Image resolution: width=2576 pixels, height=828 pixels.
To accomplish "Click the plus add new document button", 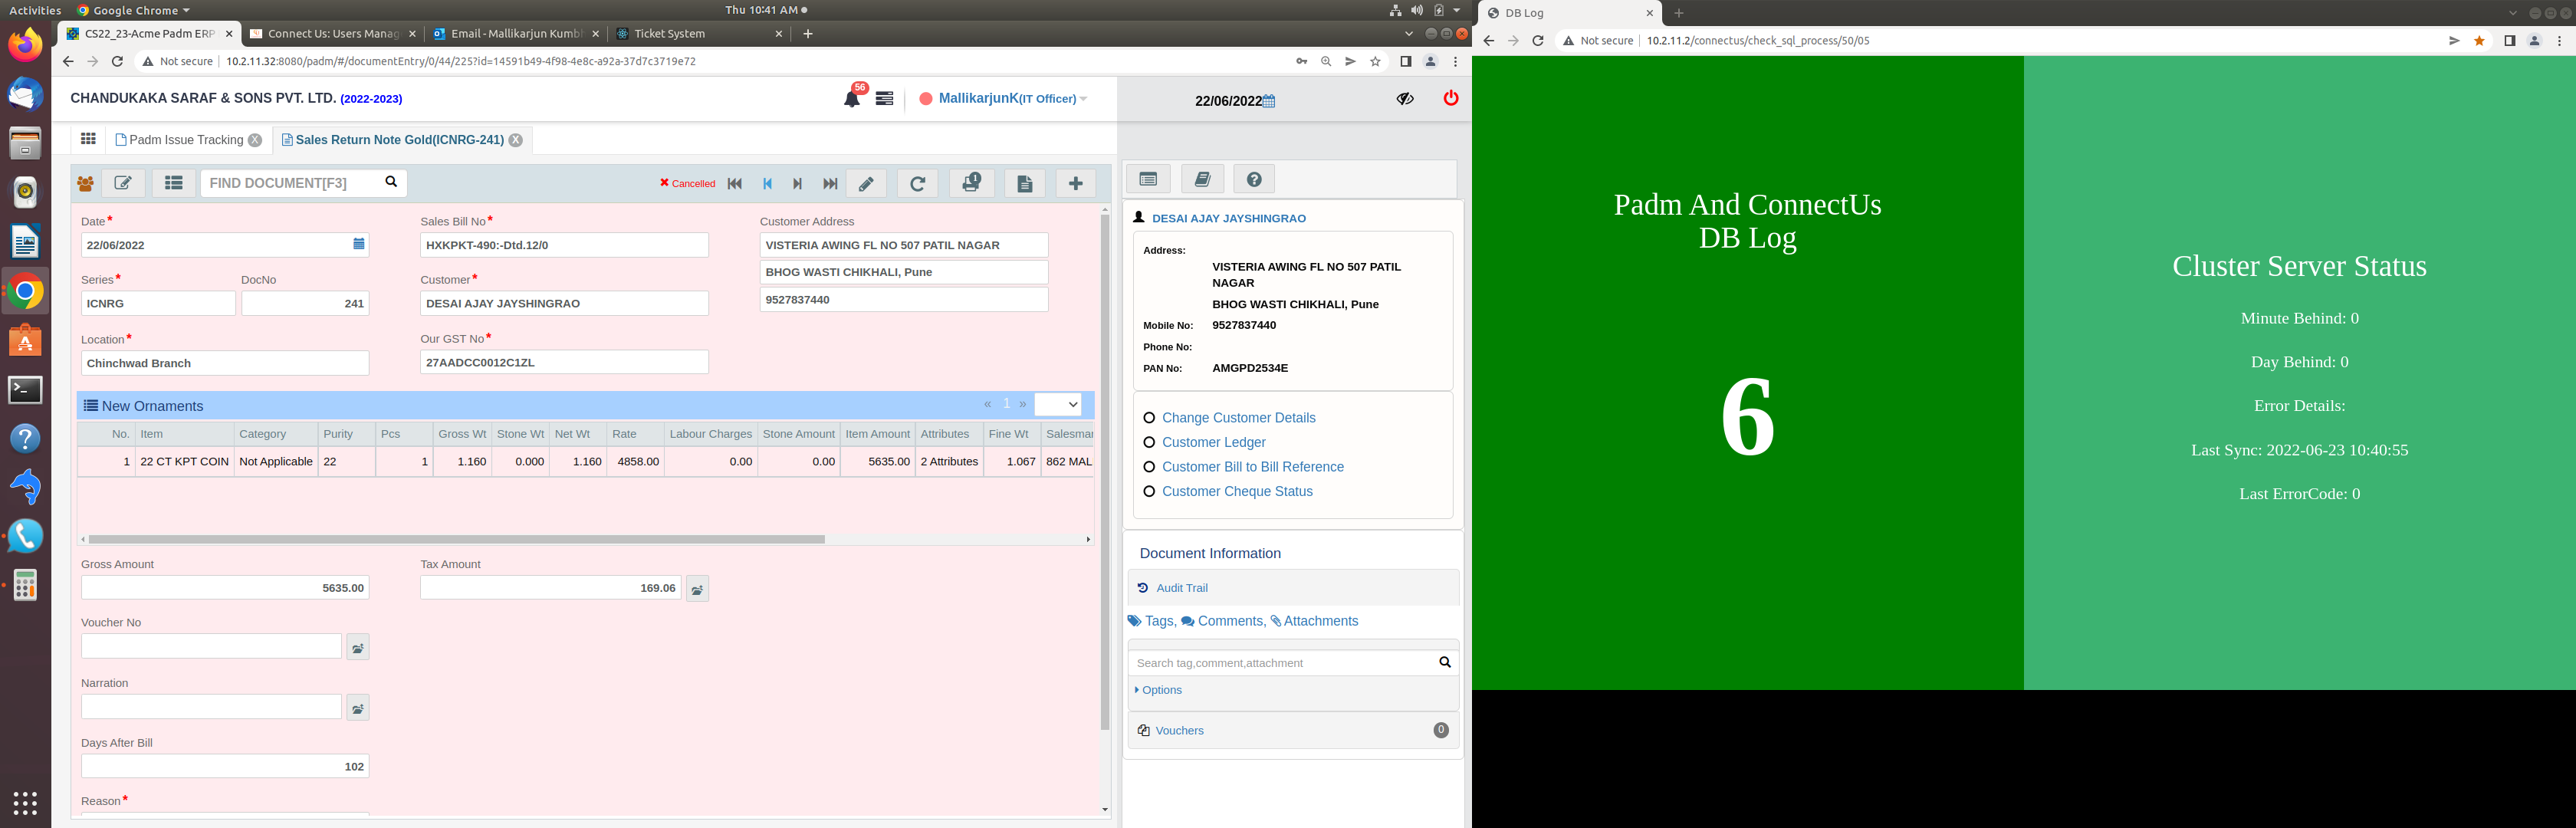I will click(1076, 183).
